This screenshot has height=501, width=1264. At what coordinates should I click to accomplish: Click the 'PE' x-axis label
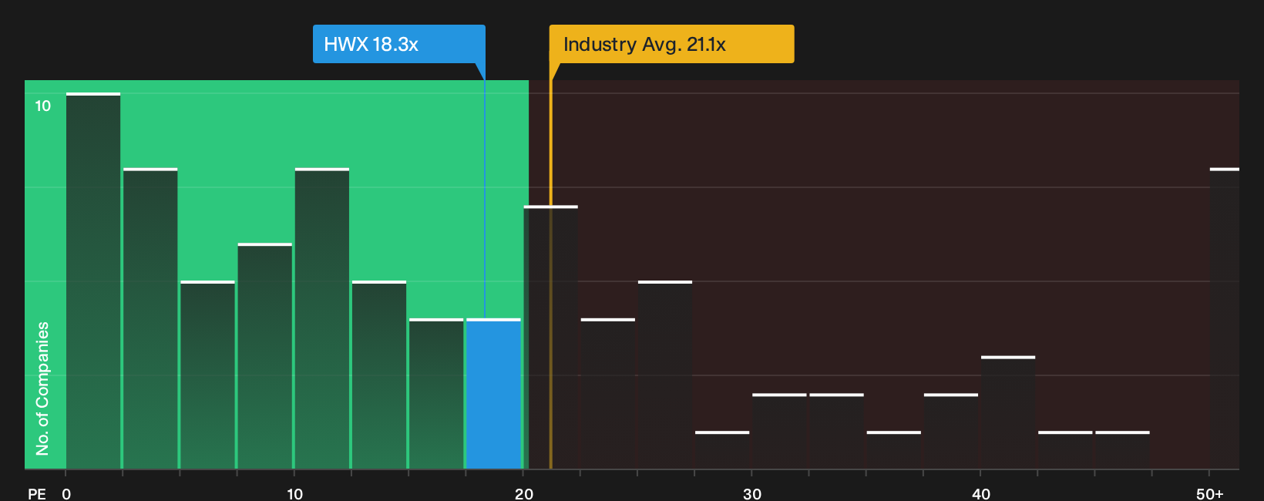click(x=37, y=493)
